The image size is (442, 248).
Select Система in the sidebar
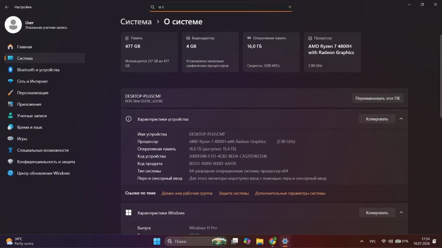(x=45, y=58)
